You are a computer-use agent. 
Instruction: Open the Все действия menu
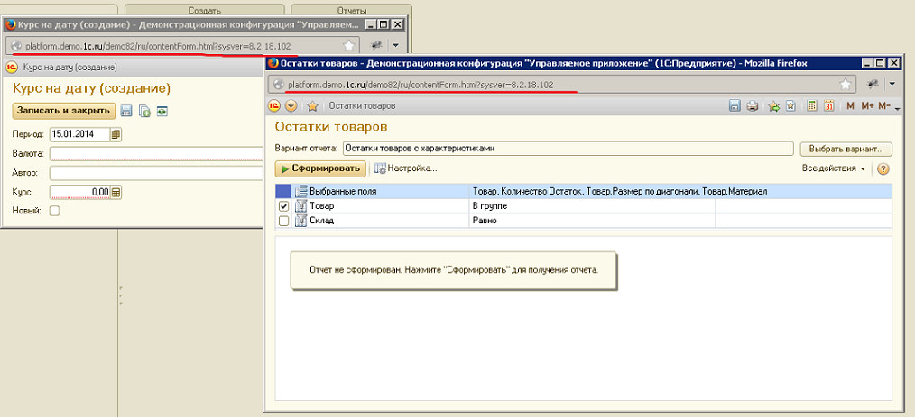833,169
